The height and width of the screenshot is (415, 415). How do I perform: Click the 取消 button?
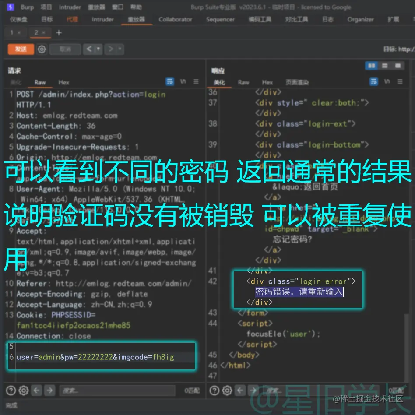[x=65, y=49]
